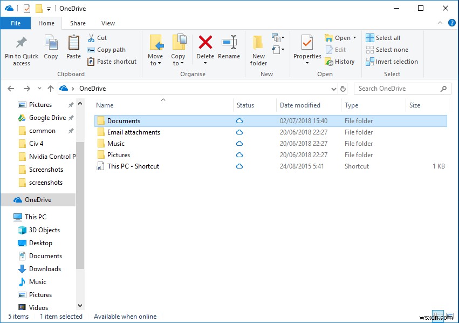Click Copy path in the Clipboard group
This screenshot has height=323, width=459.
click(x=107, y=49)
